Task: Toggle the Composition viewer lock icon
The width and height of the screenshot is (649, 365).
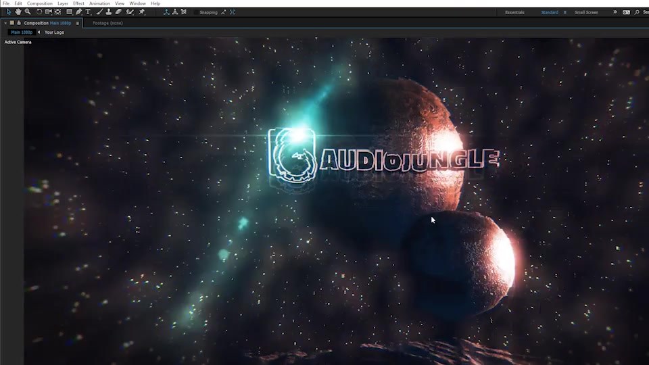Action: point(19,23)
